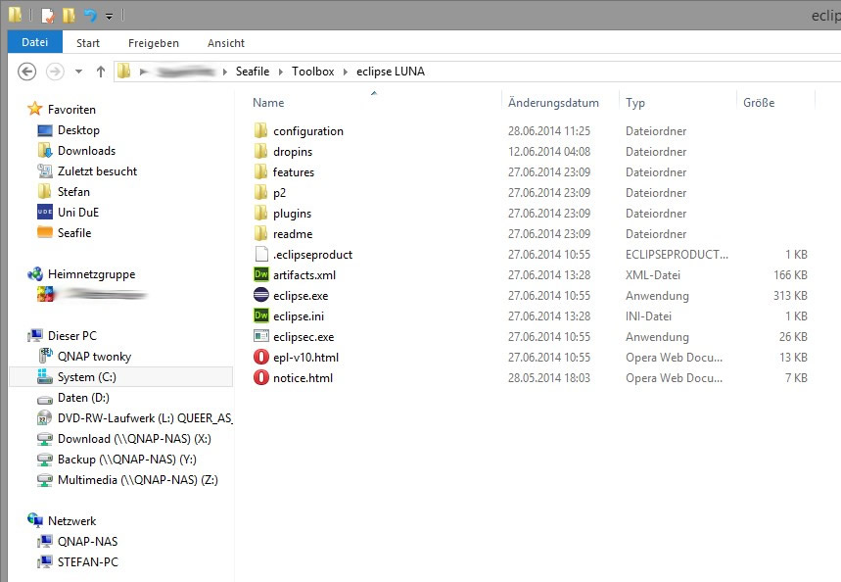The height and width of the screenshot is (582, 841).
Task: Click the Properties icon in quick access toolbar
Action: 48,15
